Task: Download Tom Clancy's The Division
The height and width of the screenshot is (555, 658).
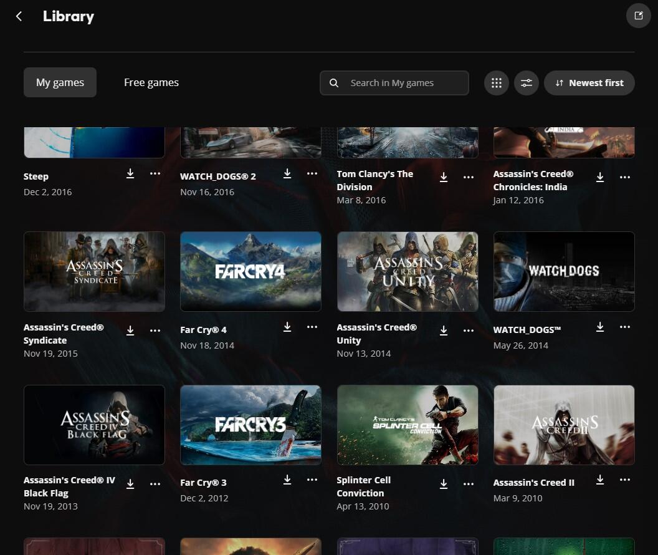Action: 444,177
